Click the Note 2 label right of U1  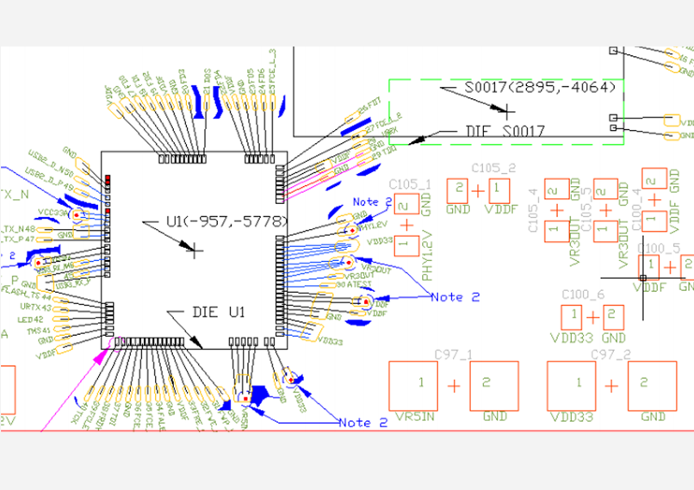coord(454,297)
